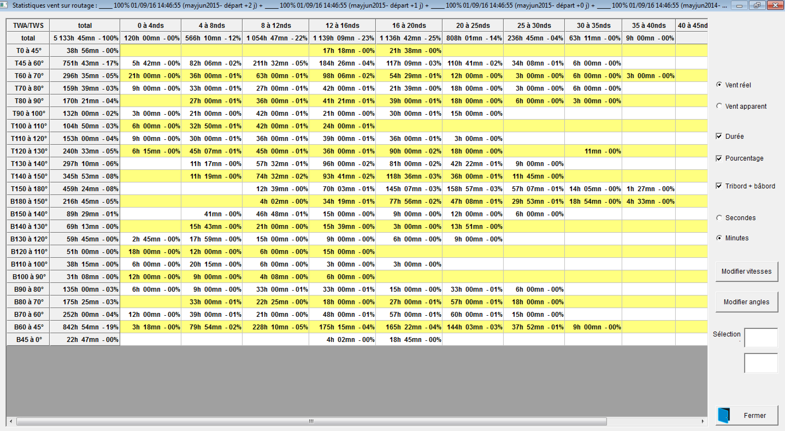
Task: Click the B60 à 45° row label
Action: click(x=28, y=327)
